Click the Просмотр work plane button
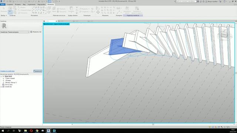This screenshot has width=237, height=133. click(61, 11)
